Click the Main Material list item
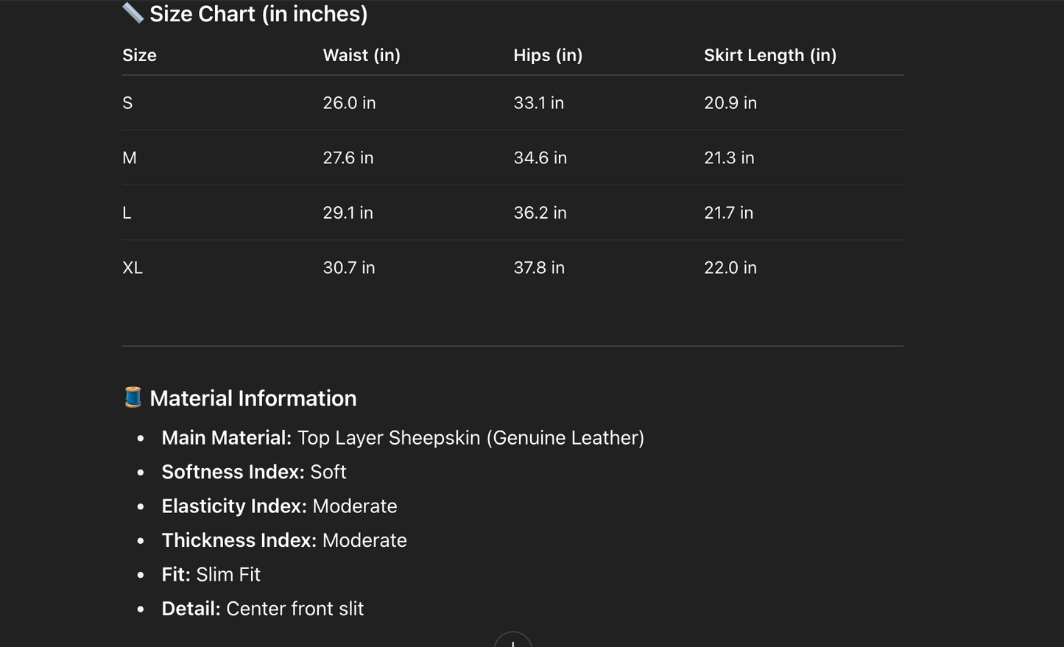1064x647 pixels. point(402,438)
